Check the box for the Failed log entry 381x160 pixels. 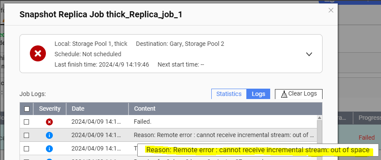[26, 122]
